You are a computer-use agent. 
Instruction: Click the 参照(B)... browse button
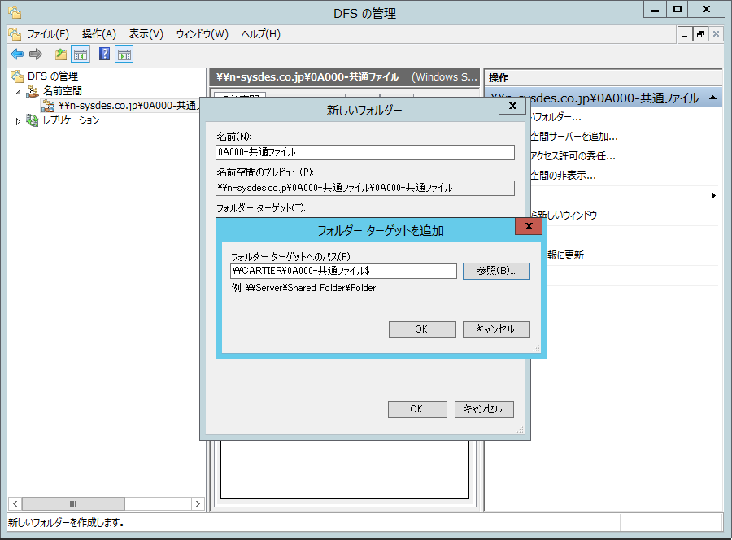pos(496,271)
